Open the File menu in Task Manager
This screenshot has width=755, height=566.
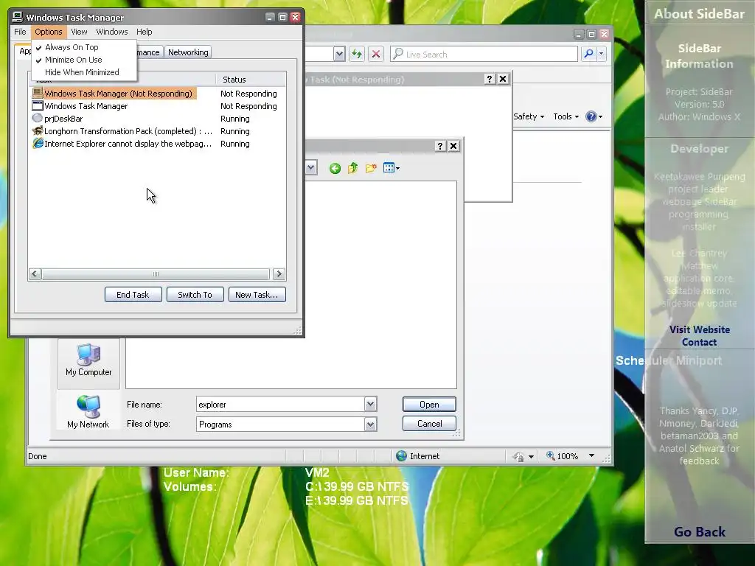pos(20,32)
